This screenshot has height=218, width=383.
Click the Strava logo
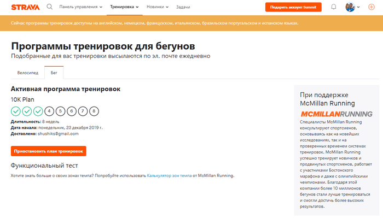pyautogui.click(x=25, y=7)
